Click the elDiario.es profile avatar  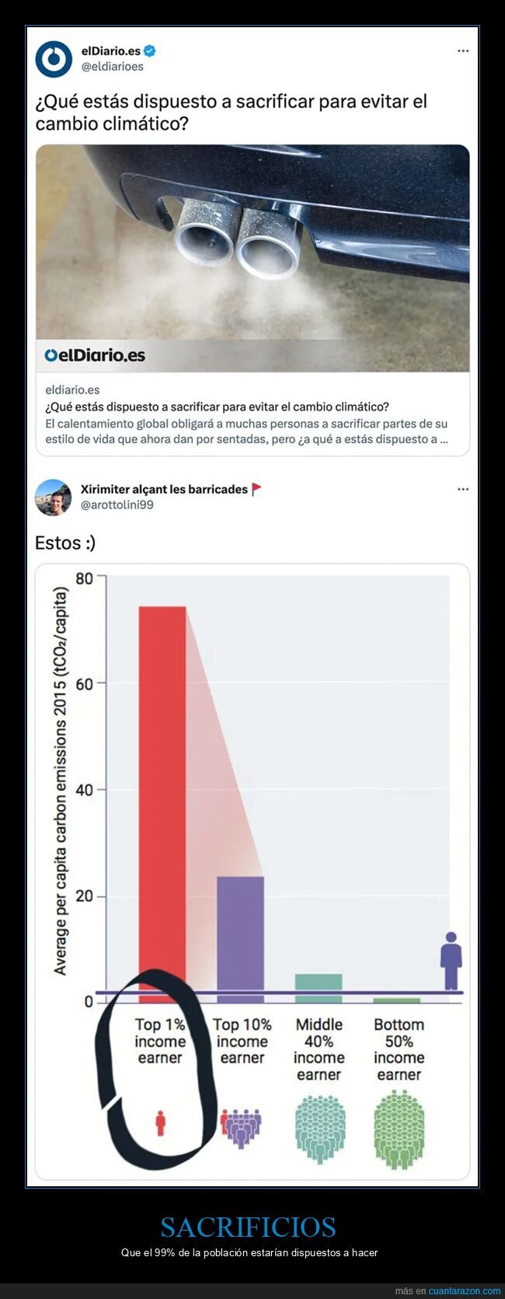(54, 59)
